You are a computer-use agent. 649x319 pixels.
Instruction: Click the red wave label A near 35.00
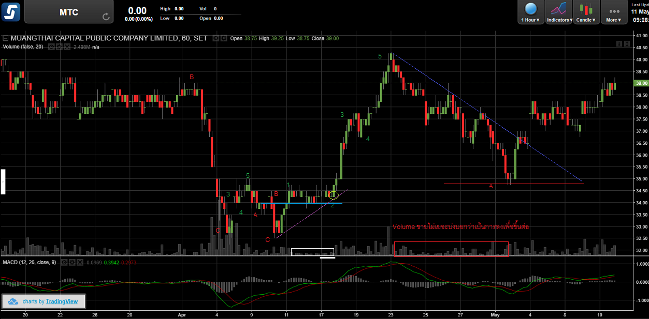point(491,186)
